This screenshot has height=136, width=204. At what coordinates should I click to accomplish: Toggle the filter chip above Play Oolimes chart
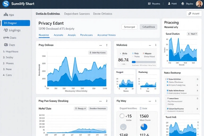coord(97,53)
